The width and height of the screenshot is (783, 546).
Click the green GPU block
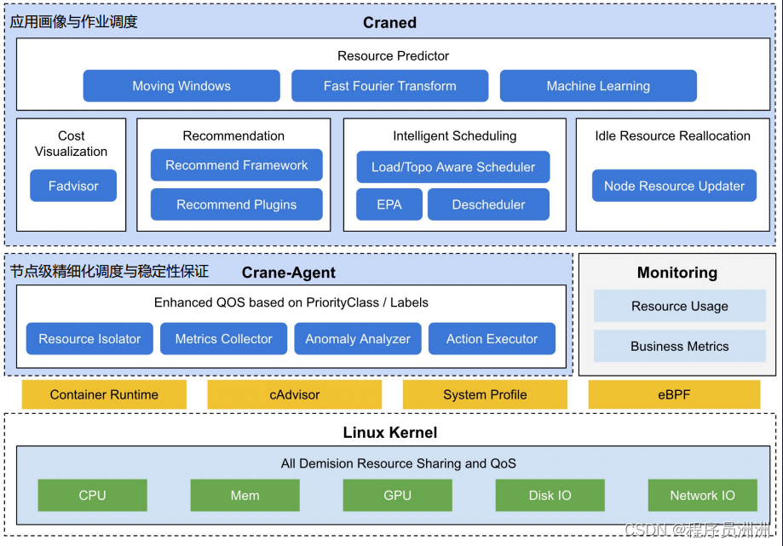(398, 495)
